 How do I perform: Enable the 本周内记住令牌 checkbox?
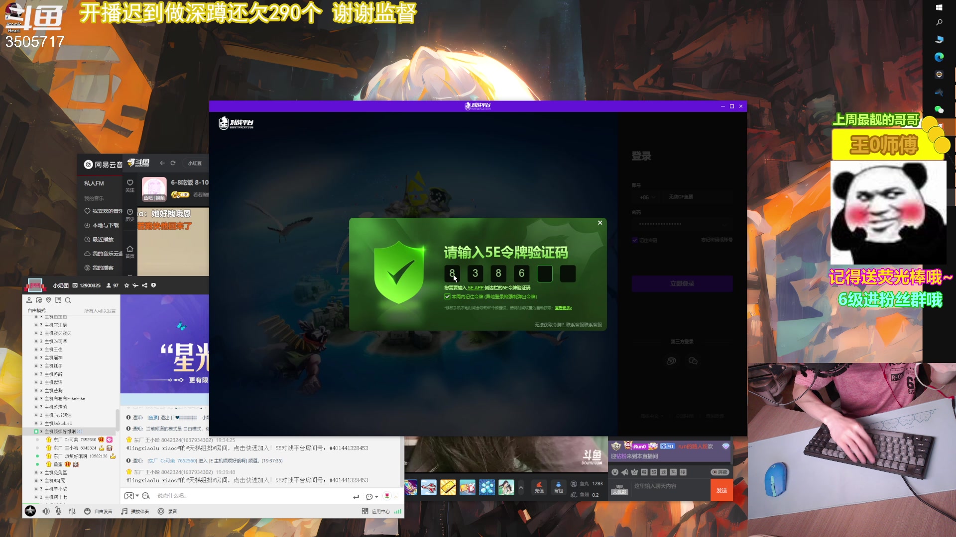coord(448,296)
